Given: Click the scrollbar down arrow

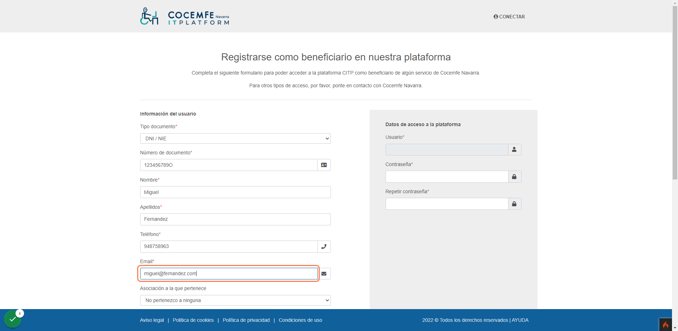Looking at the screenshot, I should click(x=675, y=328).
